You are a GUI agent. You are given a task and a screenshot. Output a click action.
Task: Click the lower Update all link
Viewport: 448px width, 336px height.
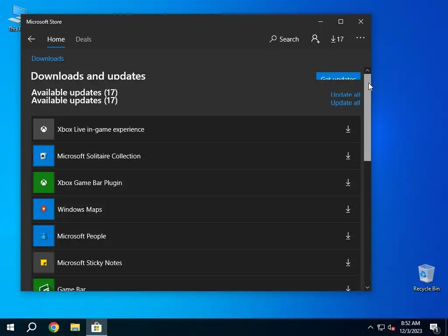coord(346,103)
